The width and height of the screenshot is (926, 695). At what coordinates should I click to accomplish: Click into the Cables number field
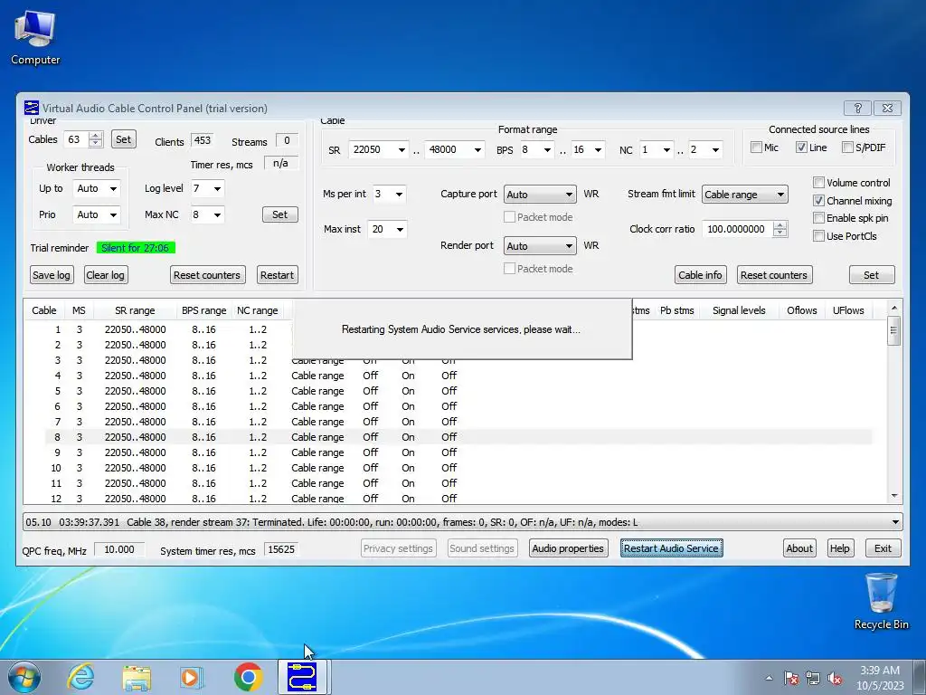76,139
